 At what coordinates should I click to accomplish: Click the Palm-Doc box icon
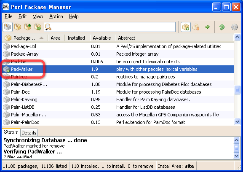pyautogui.click(x=6, y=92)
